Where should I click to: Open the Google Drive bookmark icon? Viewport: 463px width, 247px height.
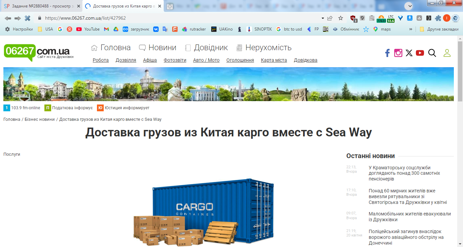pos(116,29)
